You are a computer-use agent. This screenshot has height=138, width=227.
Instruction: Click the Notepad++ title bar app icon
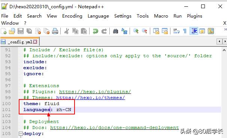pos(4,6)
